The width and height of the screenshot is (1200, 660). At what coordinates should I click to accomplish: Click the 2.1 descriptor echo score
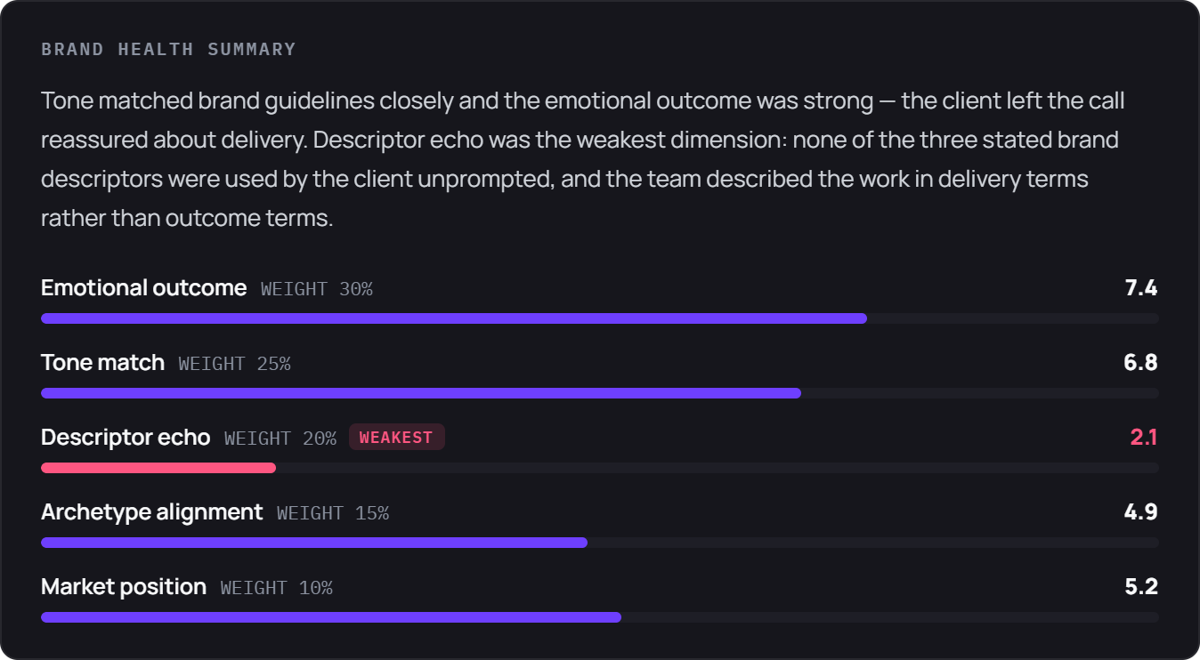pyautogui.click(x=1143, y=438)
